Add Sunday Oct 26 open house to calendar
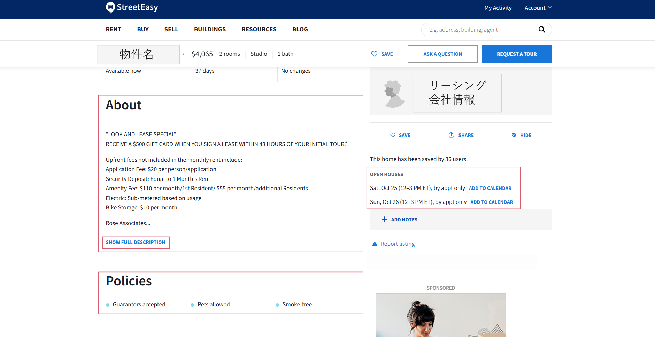The image size is (655, 337). [492, 202]
